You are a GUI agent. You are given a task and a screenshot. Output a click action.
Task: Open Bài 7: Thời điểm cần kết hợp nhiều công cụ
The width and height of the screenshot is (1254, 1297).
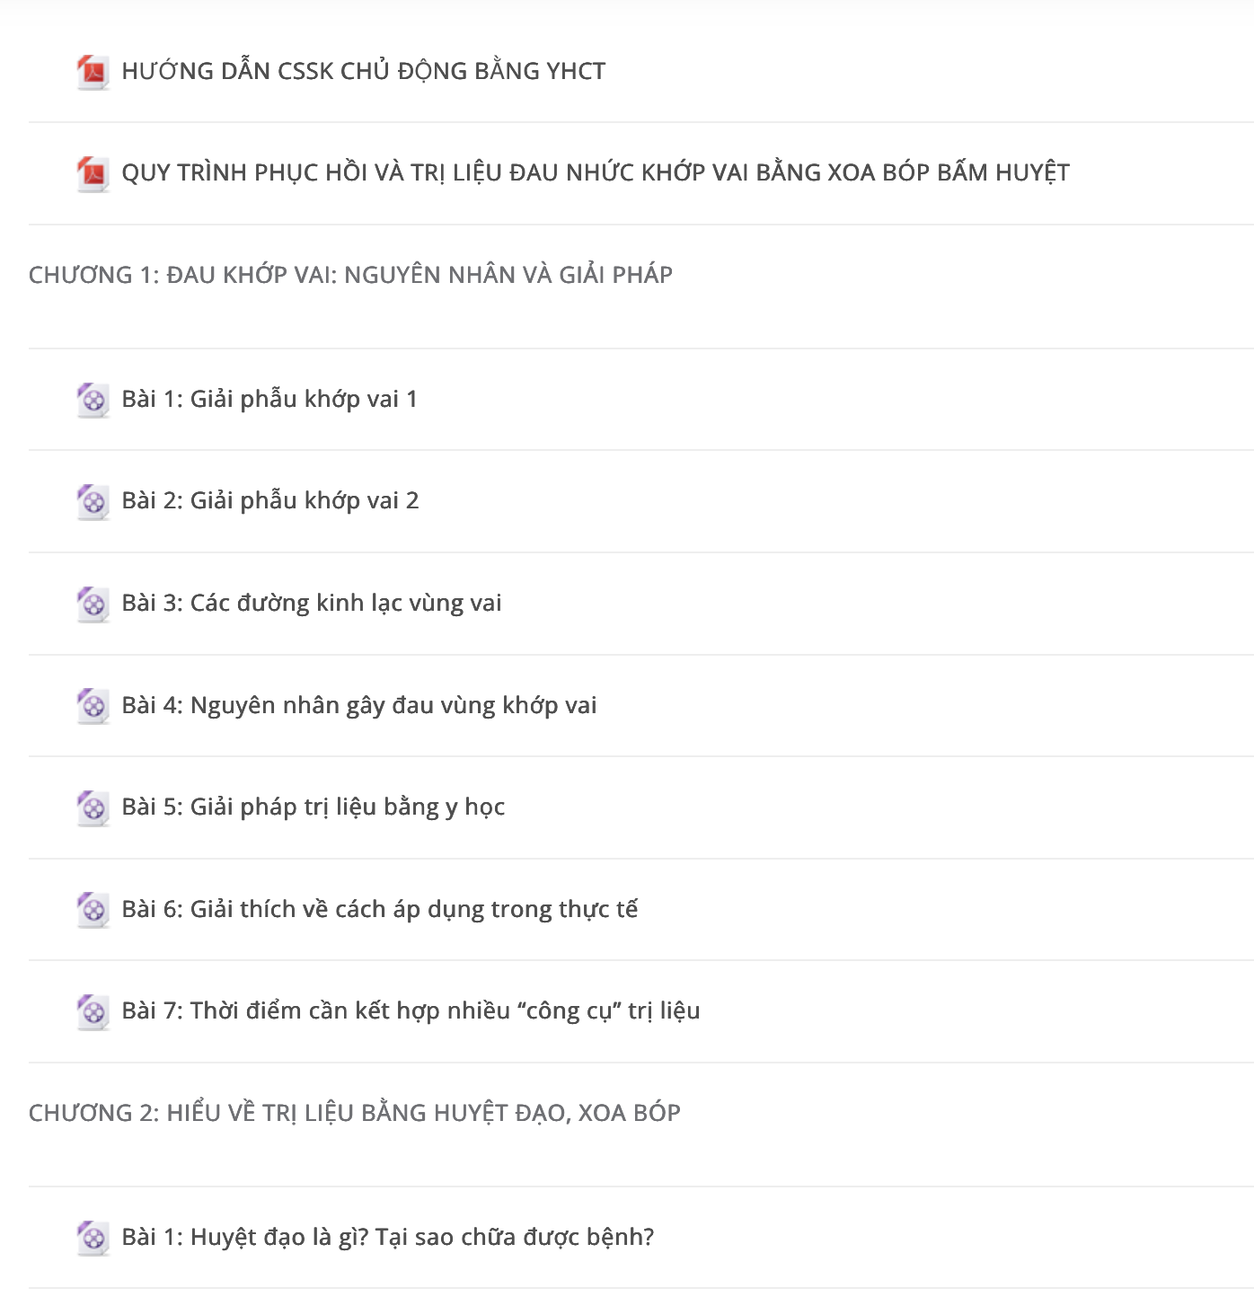411,1010
